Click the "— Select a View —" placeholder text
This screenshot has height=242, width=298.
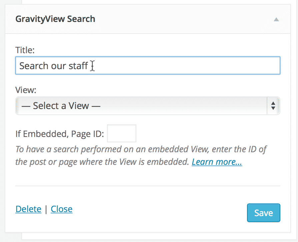pos(61,106)
